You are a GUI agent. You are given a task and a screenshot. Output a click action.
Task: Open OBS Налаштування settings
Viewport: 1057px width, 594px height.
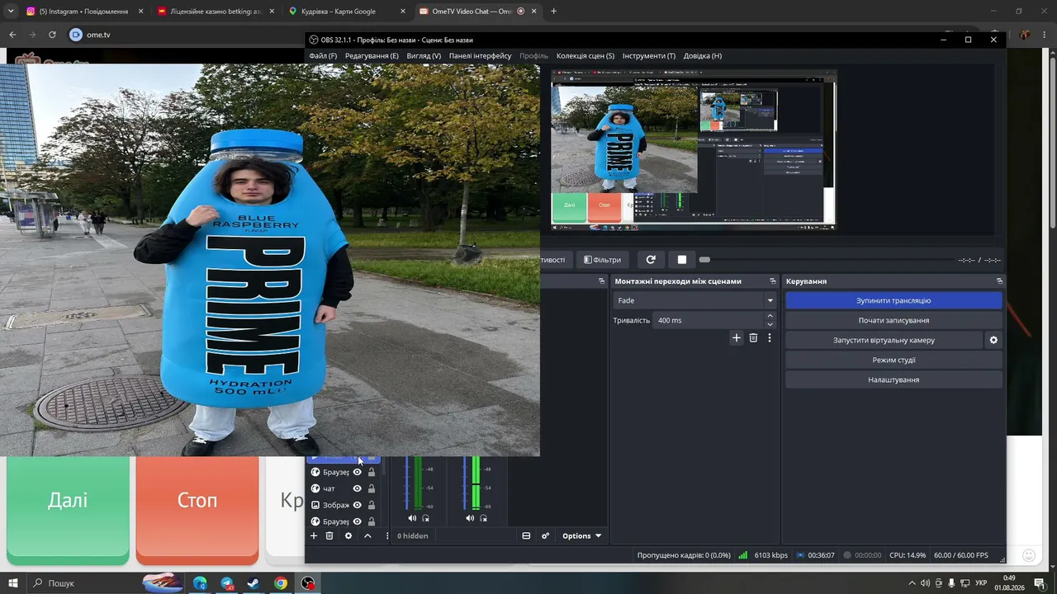pyautogui.click(x=893, y=379)
